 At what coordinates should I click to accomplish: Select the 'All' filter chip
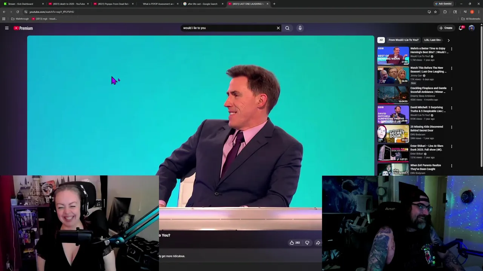(381, 40)
